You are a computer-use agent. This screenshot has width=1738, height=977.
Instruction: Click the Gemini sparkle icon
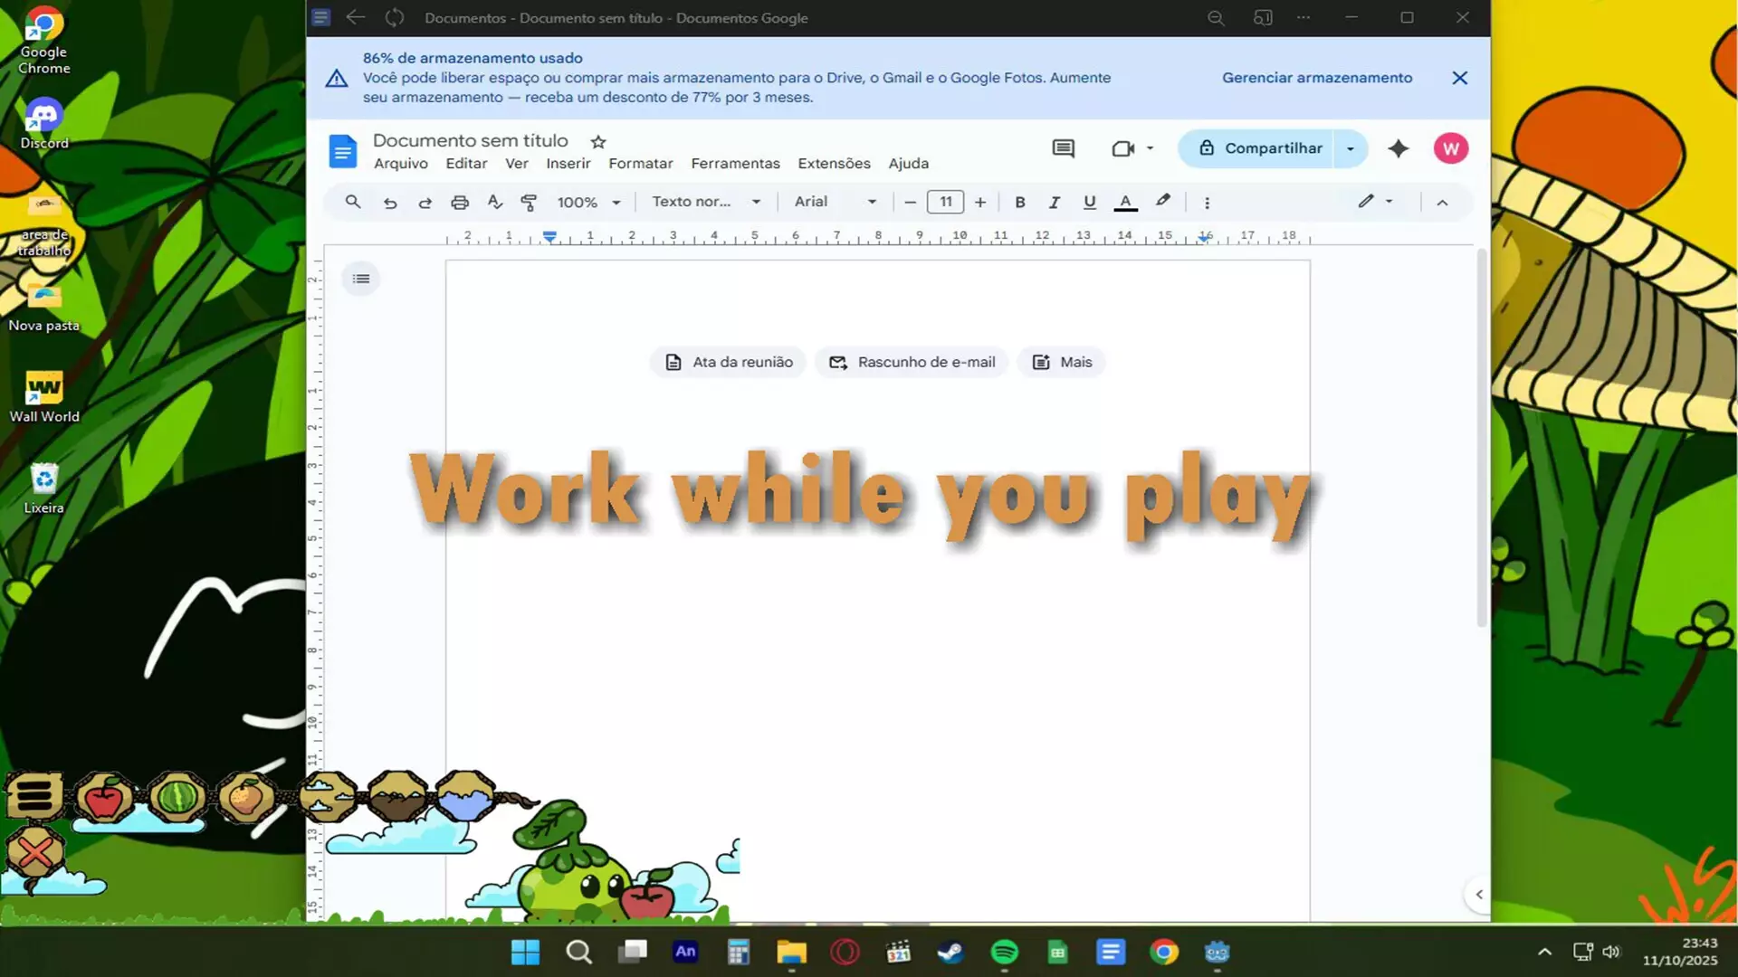[x=1398, y=148]
